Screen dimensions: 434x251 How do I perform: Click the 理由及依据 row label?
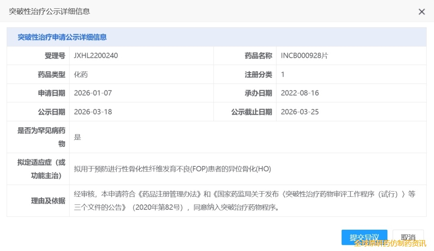[48, 201]
